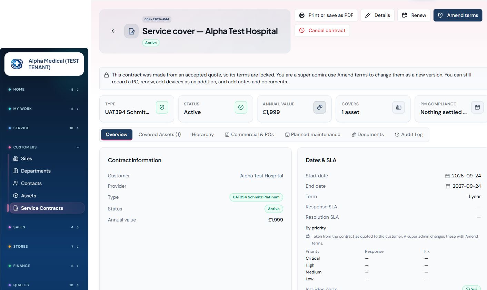Viewport: 487px width, 290px height.
Task: Click the coins icon in ANNUAL VALUE card
Action: point(320,107)
